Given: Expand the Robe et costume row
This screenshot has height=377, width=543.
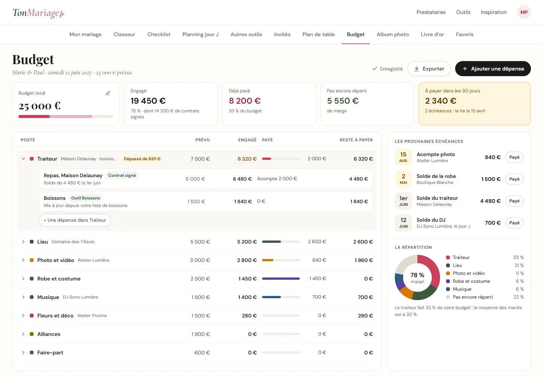Looking at the screenshot, I should click(x=23, y=279).
